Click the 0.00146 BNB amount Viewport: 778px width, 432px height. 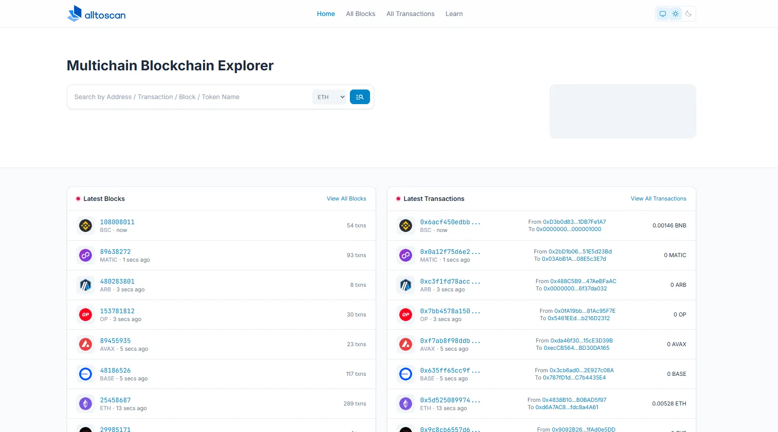(669, 226)
